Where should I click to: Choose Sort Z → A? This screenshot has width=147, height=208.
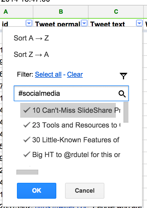(x=31, y=54)
